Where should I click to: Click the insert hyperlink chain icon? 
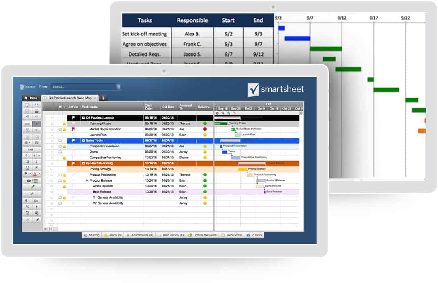pos(32,193)
